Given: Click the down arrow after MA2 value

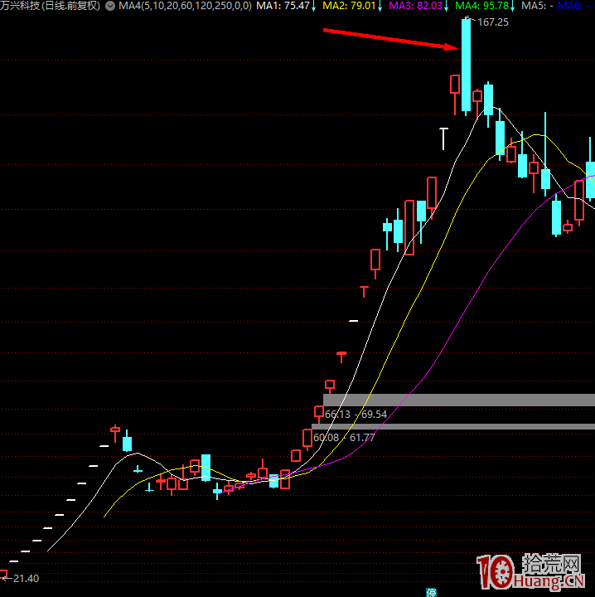Looking at the screenshot, I should (x=380, y=7).
